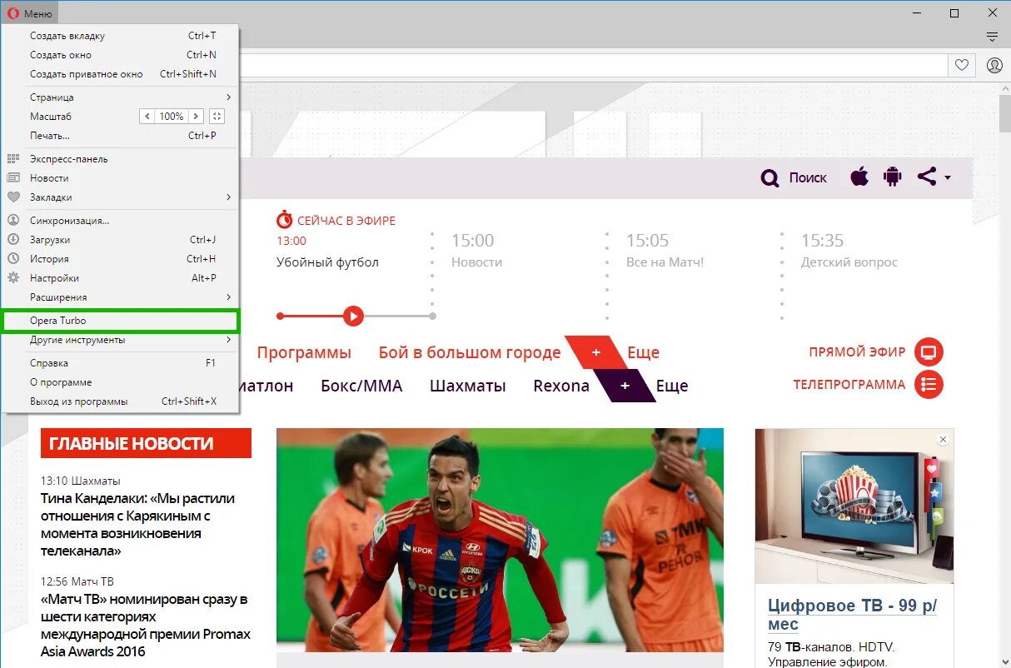Click Бой в большом городе link
This screenshot has width=1011, height=668.
tap(470, 352)
